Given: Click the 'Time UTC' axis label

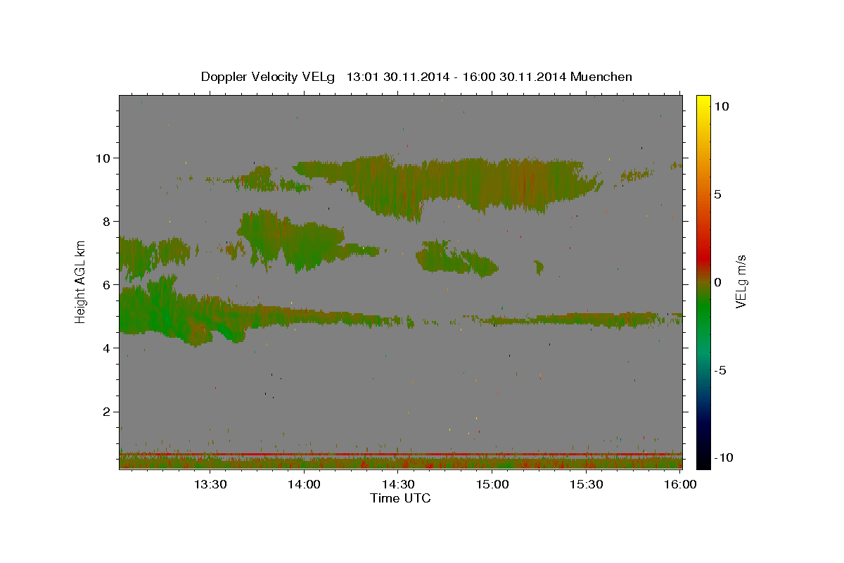Looking at the screenshot, I should (x=400, y=498).
